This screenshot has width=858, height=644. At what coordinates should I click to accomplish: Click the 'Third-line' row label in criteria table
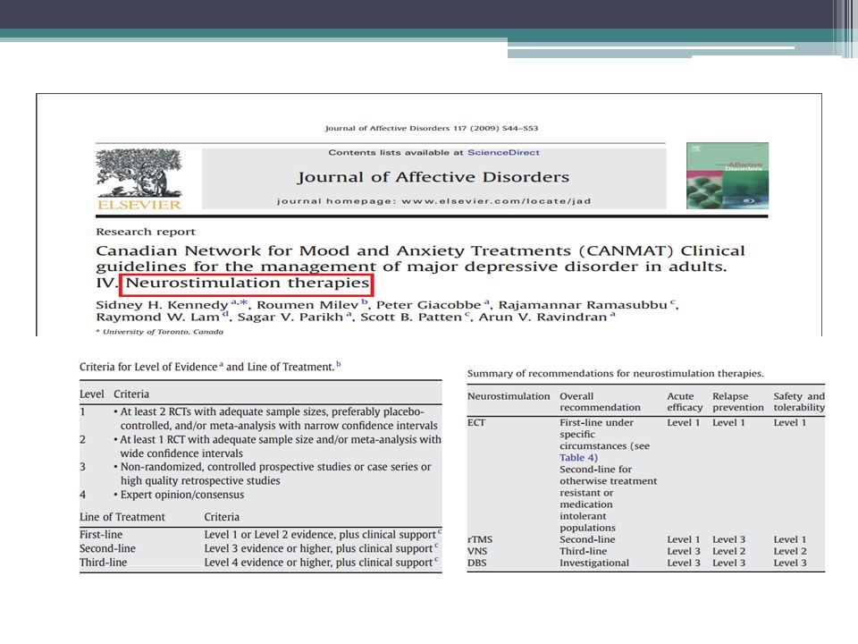click(103, 563)
